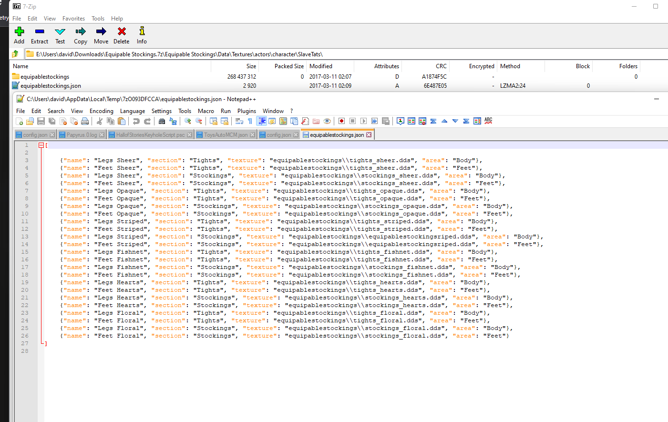The height and width of the screenshot is (422, 668).
Task: Click the Cut scissors icon
Action: (100, 121)
